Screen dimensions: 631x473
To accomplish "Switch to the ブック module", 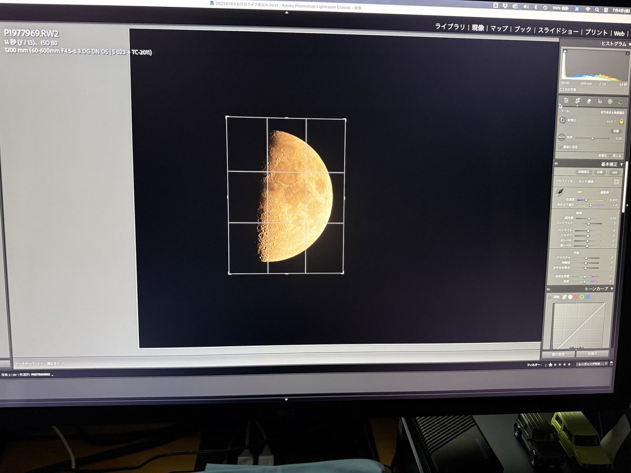I will (523, 29).
